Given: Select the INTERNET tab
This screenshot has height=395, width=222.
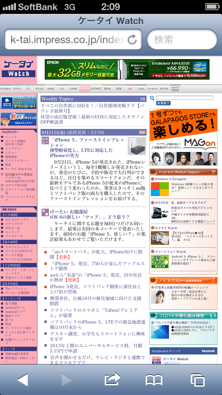Looking at the screenshot, I should tap(96, 89).
